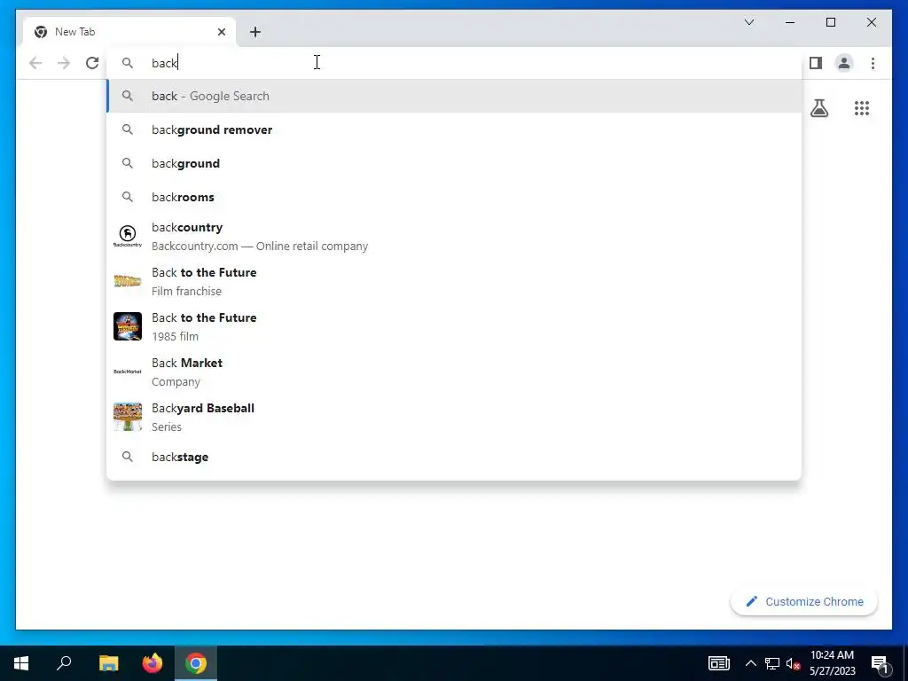Click the Back Market logo thumbnail
The image size is (908, 681).
point(128,372)
